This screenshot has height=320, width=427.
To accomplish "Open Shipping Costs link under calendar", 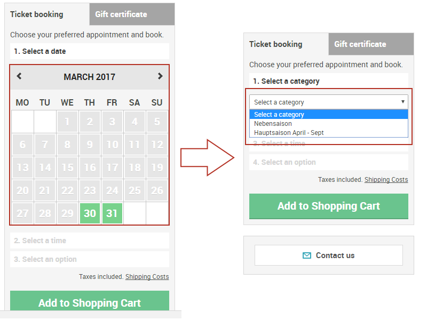I will [x=147, y=277].
